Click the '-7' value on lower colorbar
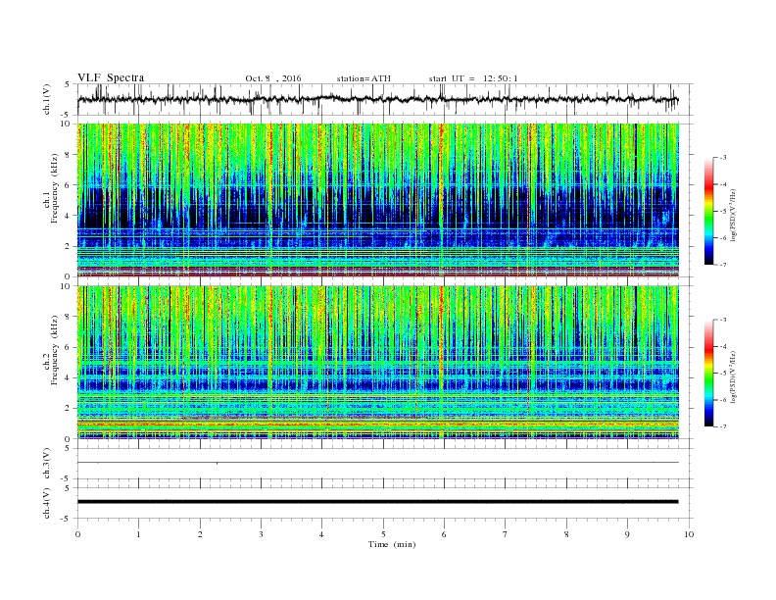This screenshot has height=600, width=776. coord(722,426)
